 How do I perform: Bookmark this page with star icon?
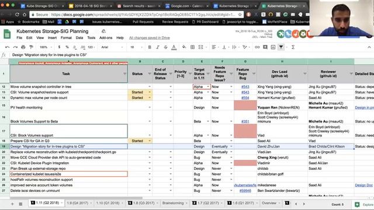click(x=240, y=15)
